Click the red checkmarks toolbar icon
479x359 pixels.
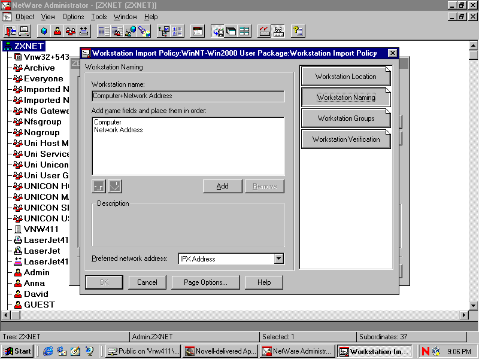265,31
